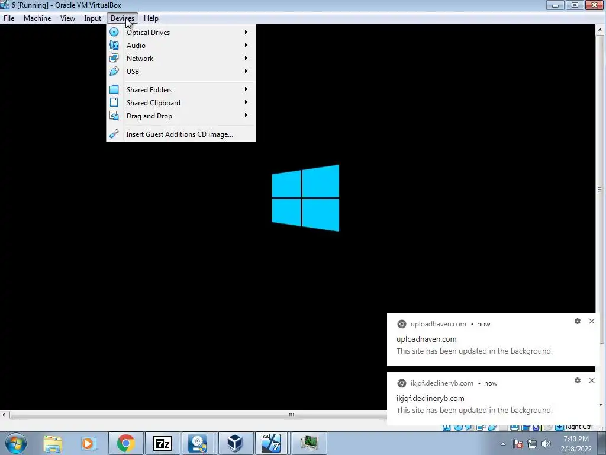The image size is (606, 455).
Task: Click the volume speaker tray icon
Action: 546,444
